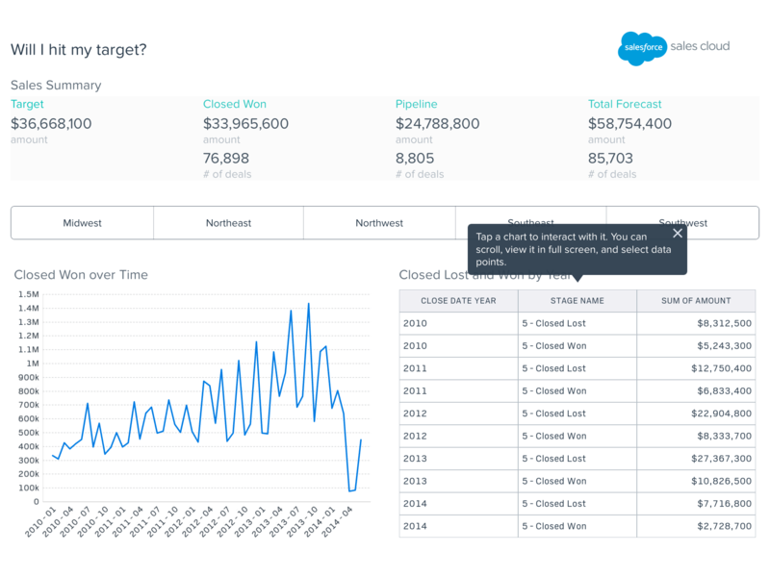Select the Southeast region filter
770x577 pixels.
[x=530, y=222]
